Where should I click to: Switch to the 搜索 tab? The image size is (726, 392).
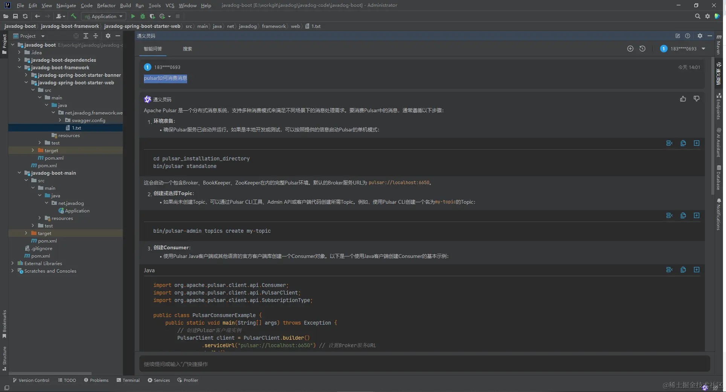(188, 49)
